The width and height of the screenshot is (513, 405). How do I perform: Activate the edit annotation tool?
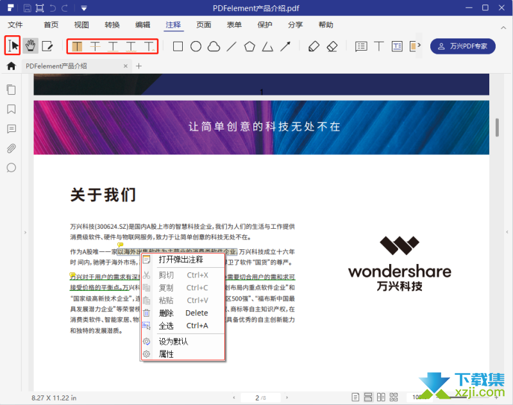[47, 46]
